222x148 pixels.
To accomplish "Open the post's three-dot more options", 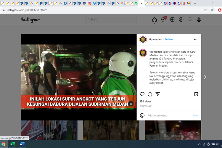I will (x=196, y=39).
